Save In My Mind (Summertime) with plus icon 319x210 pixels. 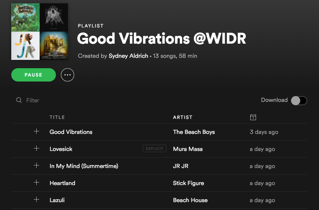36,166
